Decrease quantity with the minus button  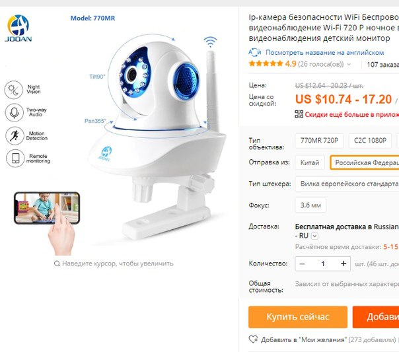coord(303,264)
